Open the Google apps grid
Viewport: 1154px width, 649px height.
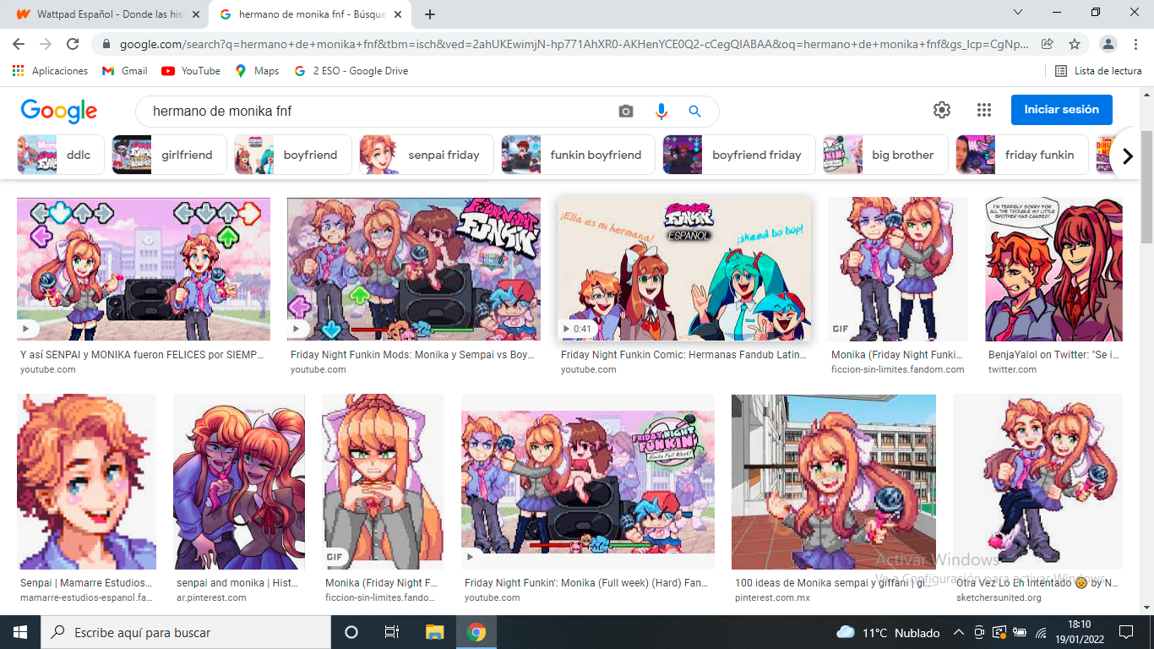[x=983, y=110]
